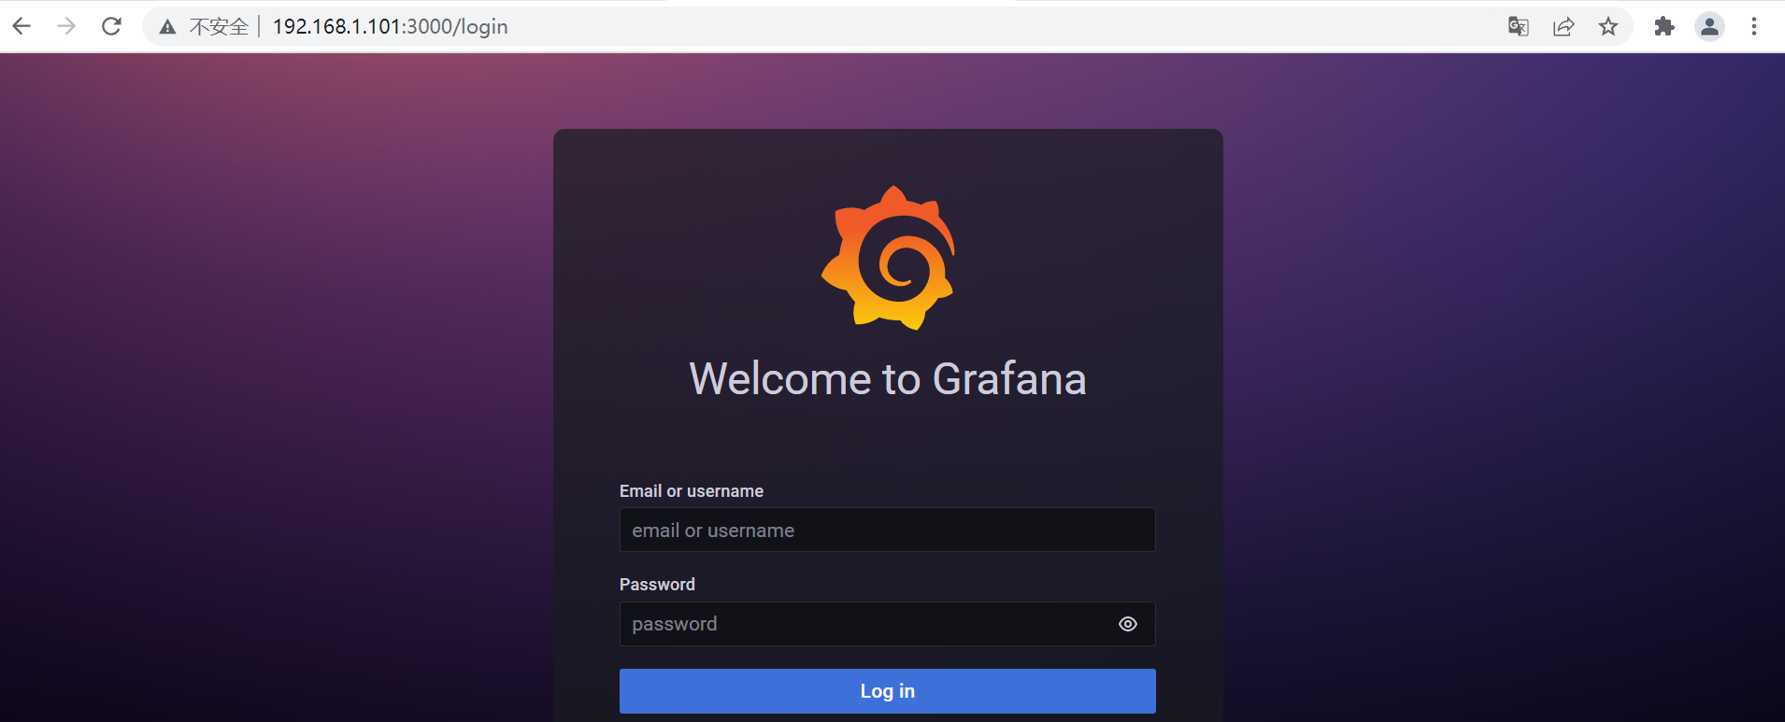Click the 'Password' field label
This screenshot has height=722, width=1785.
[x=657, y=585]
